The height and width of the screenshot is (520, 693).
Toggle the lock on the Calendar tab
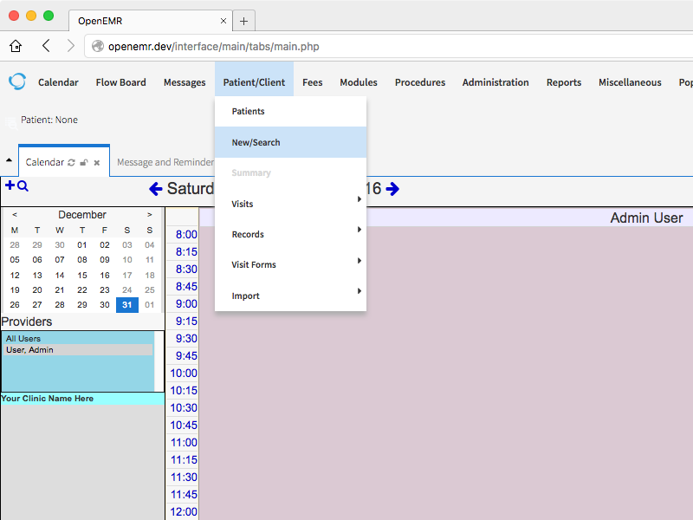83,163
